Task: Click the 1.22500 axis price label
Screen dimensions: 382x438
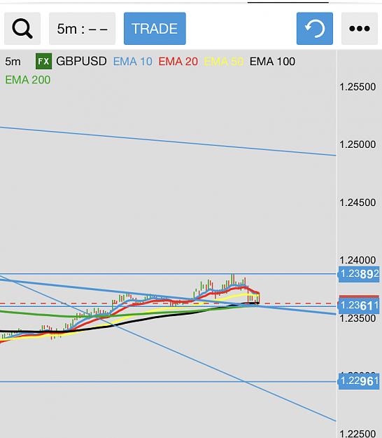Action: pyautogui.click(x=358, y=434)
